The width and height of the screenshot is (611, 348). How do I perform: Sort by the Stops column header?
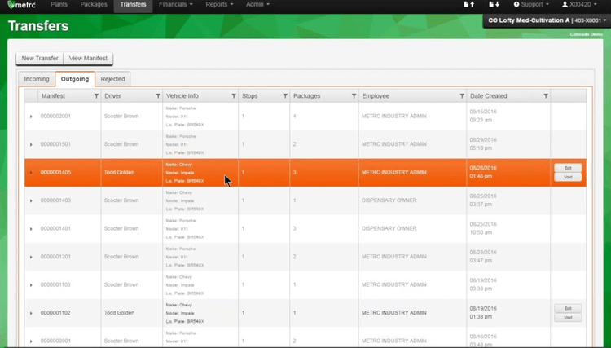249,96
